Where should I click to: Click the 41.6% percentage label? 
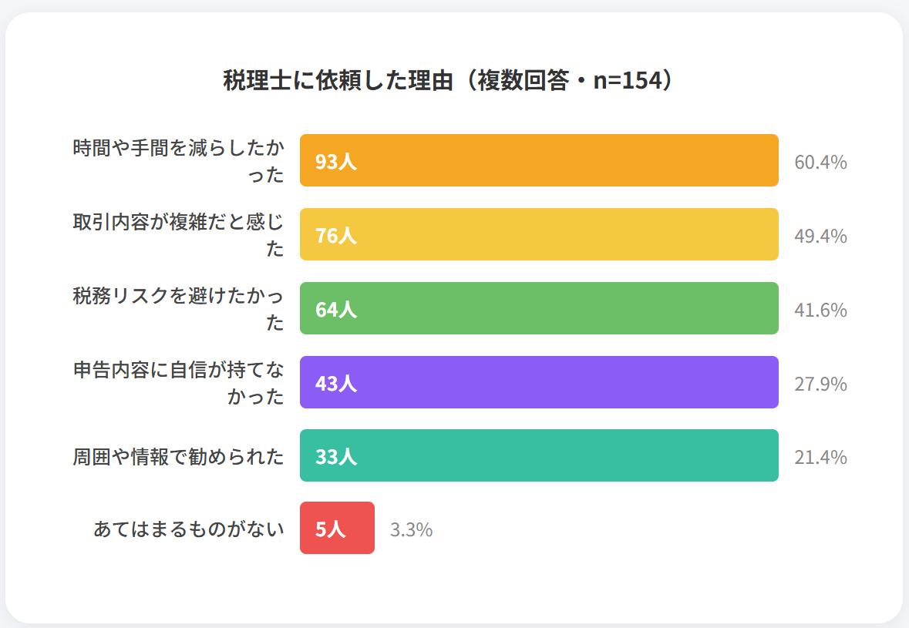point(820,310)
